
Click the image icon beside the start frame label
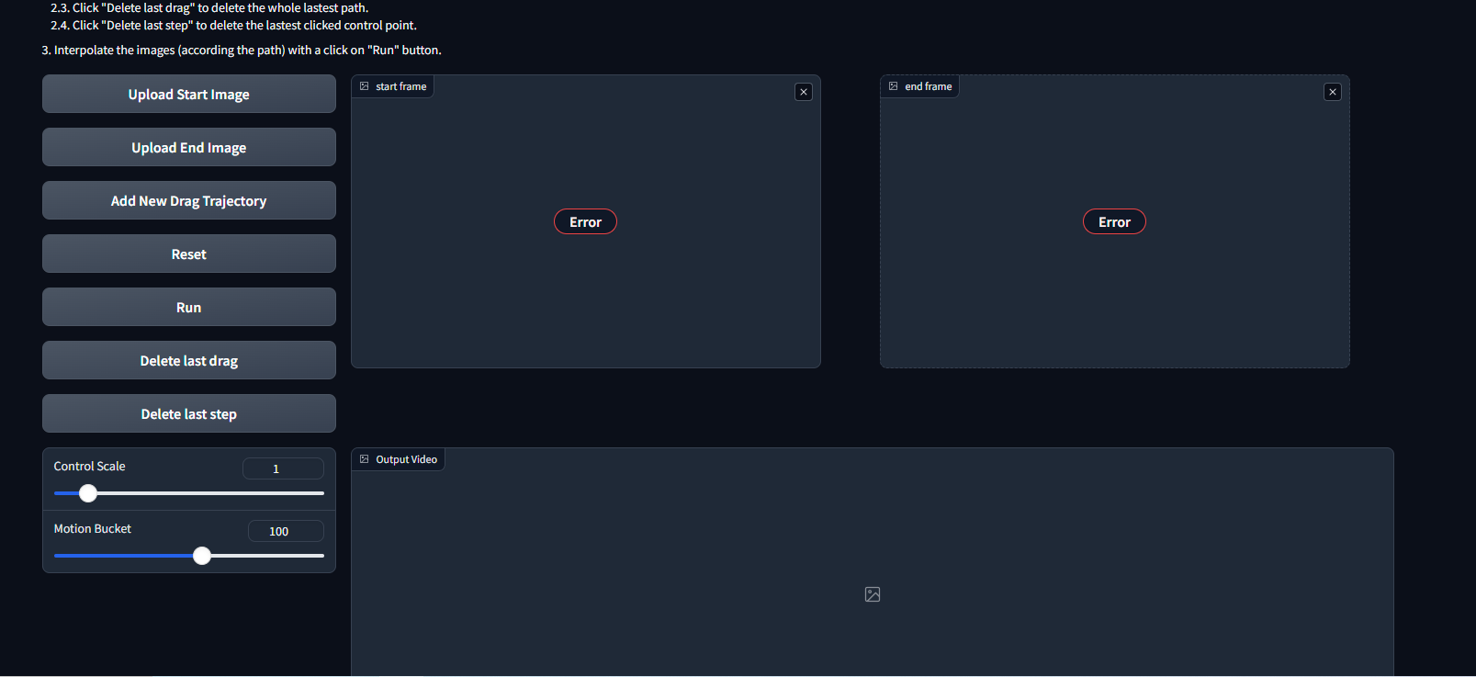coord(365,86)
